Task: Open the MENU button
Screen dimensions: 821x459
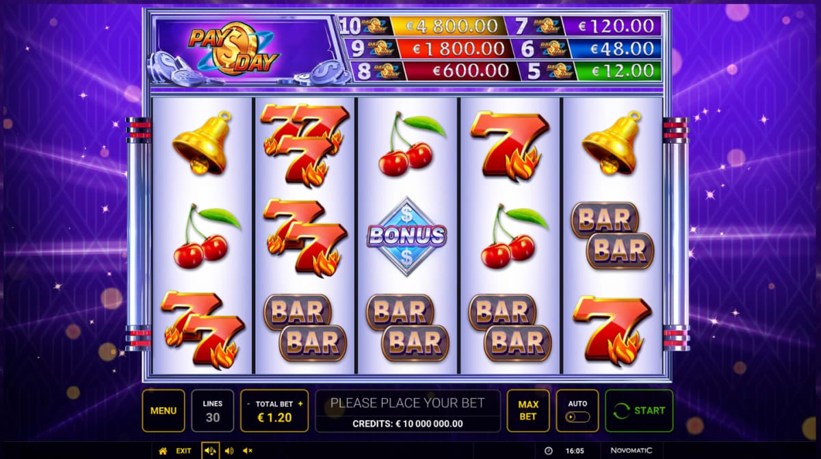Action: click(x=164, y=411)
